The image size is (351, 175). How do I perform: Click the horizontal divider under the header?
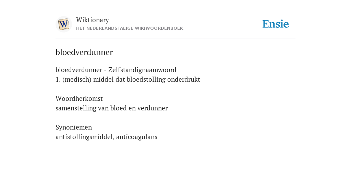[175, 39]
